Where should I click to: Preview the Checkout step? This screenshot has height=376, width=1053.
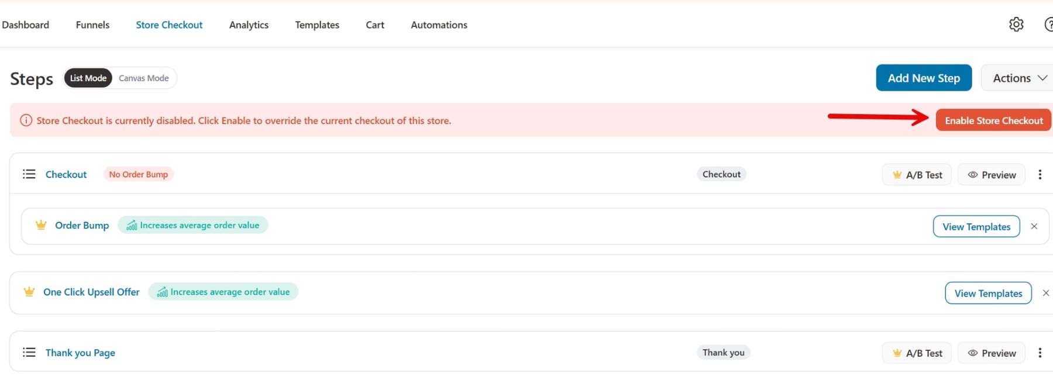992,175
